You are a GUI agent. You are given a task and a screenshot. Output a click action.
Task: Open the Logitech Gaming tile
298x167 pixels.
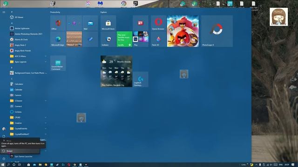click(x=141, y=79)
